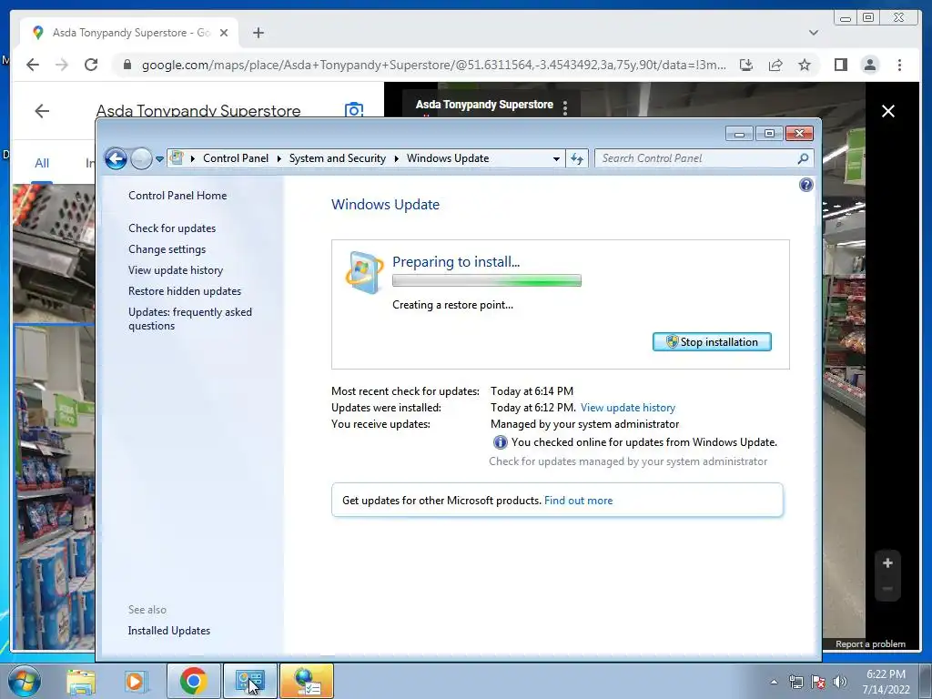The height and width of the screenshot is (699, 932).
Task: Click the search magnifier icon in Control Panel
Action: pos(803,158)
